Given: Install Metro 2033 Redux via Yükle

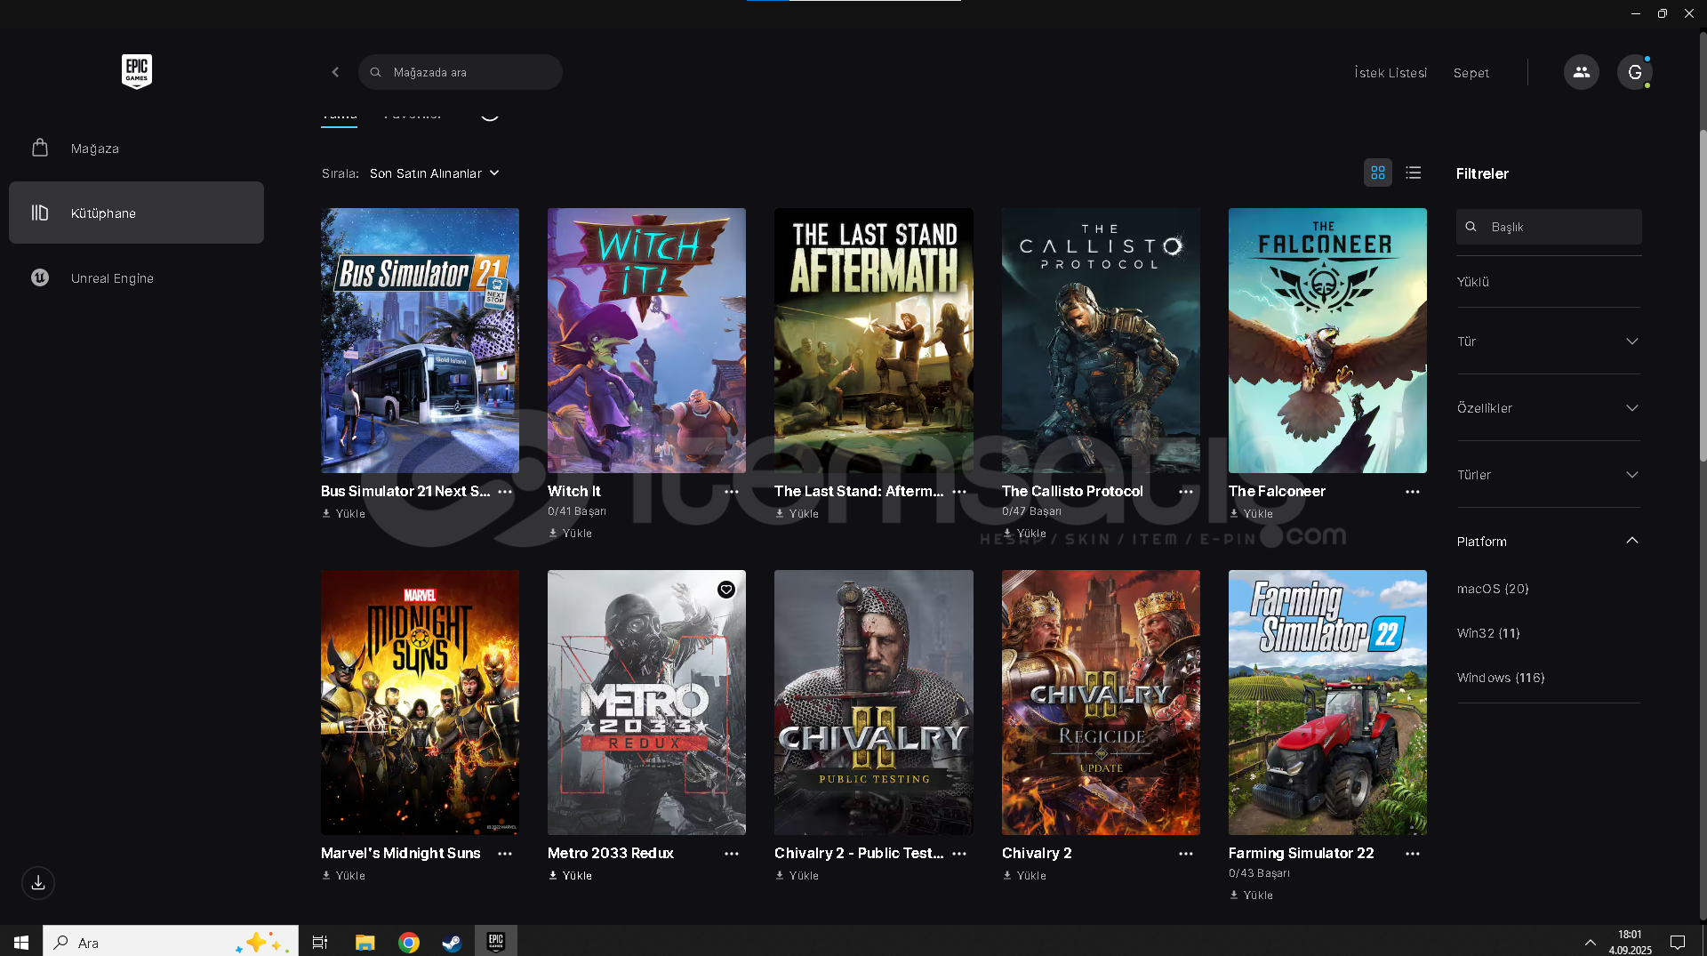Looking at the screenshot, I should pos(571,876).
